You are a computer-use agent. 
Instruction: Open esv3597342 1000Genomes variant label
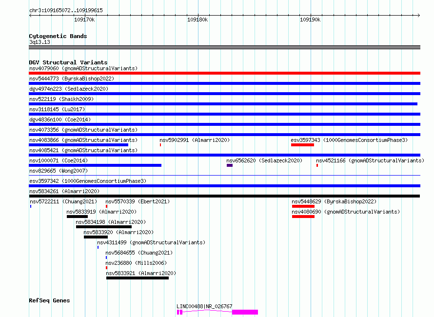(88, 181)
